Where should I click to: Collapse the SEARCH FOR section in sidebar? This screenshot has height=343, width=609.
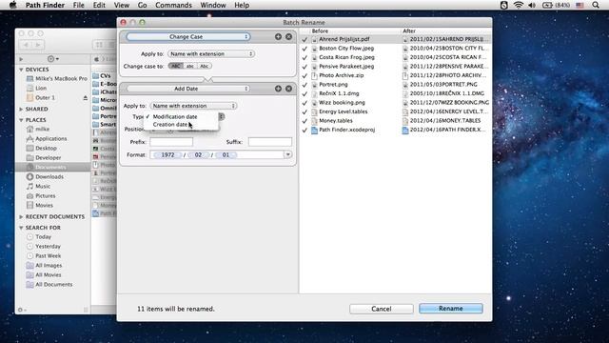coord(21,228)
